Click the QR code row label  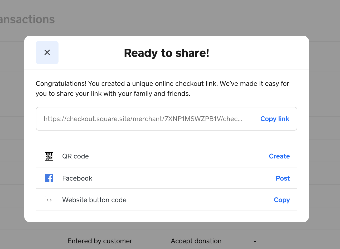click(75, 156)
